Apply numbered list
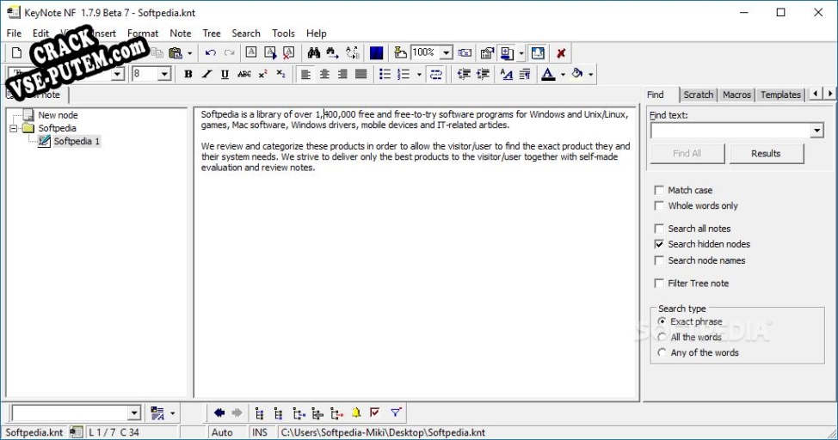Screen dimensions: 838x440 click(x=404, y=74)
